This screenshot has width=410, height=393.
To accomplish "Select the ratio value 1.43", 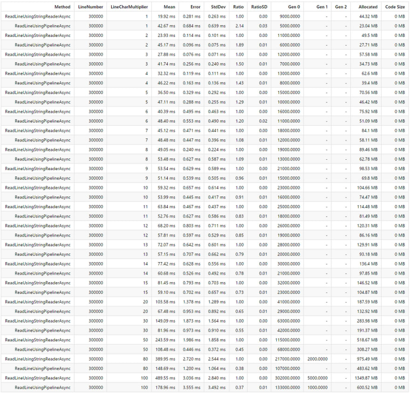I will click(x=239, y=83).
